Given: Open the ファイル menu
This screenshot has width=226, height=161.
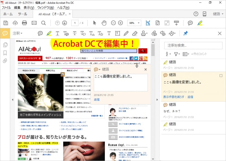Looking at the screenshot, I should coord(6,8).
